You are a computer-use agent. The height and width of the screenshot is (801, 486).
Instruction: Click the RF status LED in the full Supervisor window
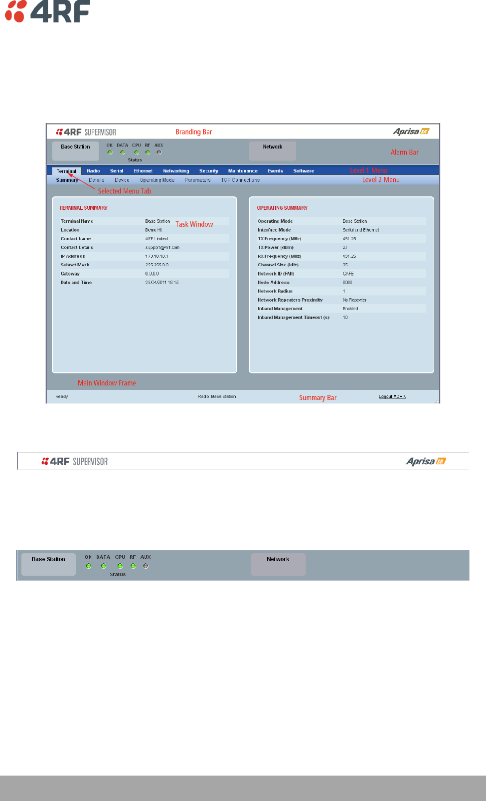click(148, 153)
